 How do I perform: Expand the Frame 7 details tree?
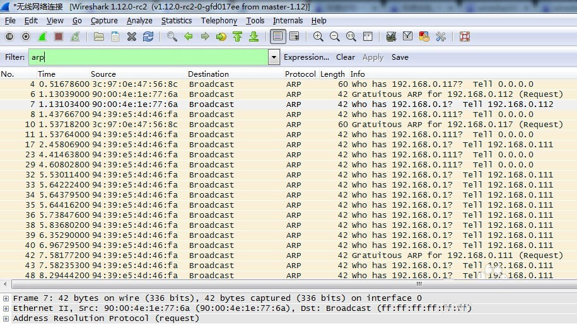(x=6, y=298)
